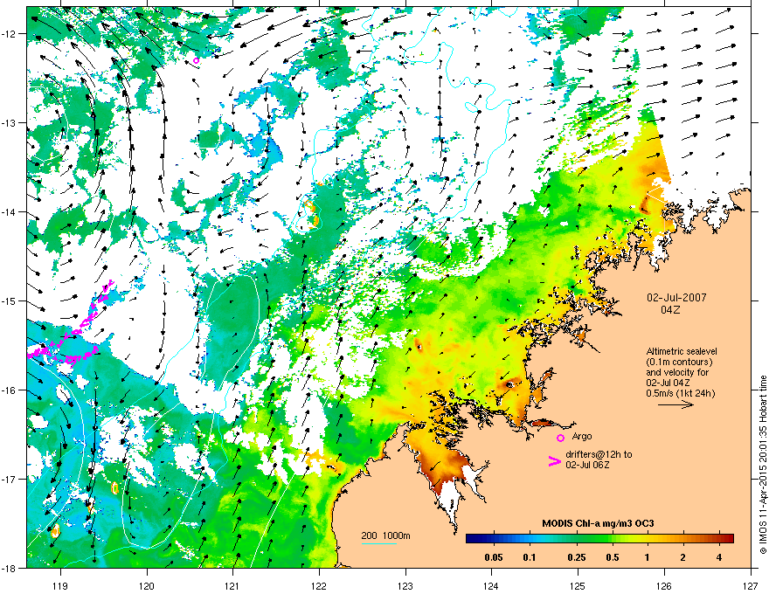Click the longitude axis label "125"
Screen dimensions: 769x594
578,585
